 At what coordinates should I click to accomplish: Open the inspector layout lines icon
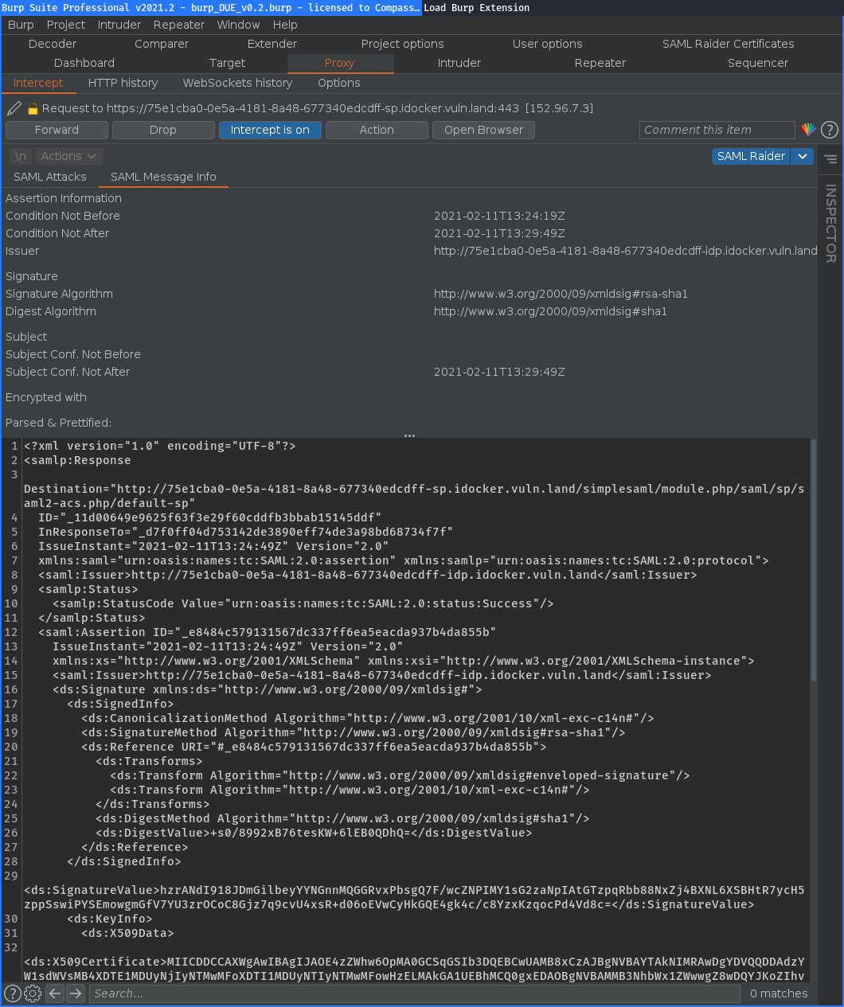(830, 159)
